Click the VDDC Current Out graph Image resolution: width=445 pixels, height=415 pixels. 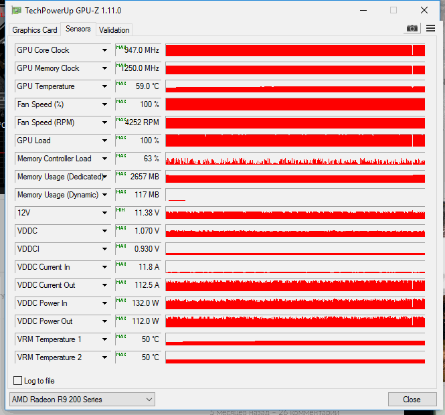tap(295, 285)
